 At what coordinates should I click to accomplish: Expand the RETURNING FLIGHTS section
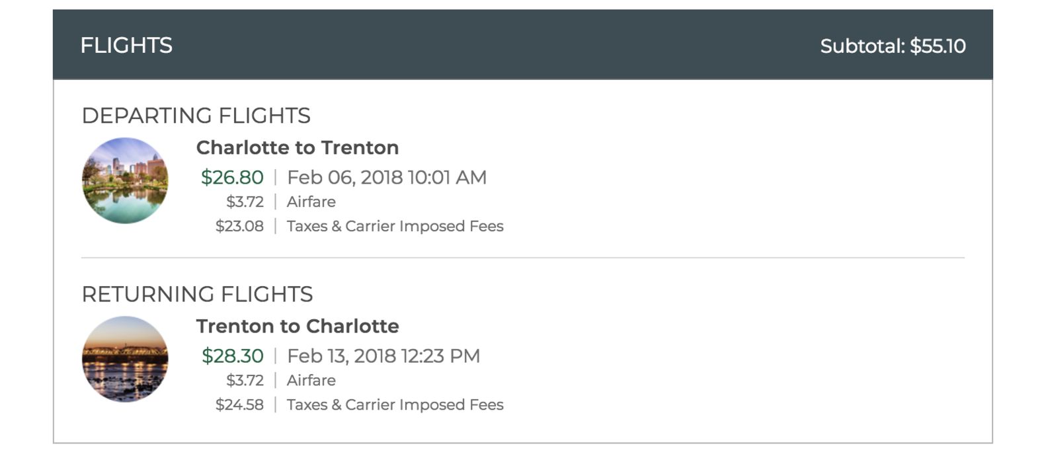coord(198,294)
